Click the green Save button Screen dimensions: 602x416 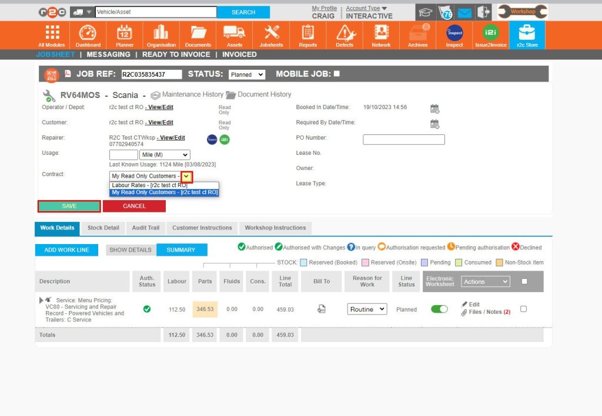tap(69, 206)
